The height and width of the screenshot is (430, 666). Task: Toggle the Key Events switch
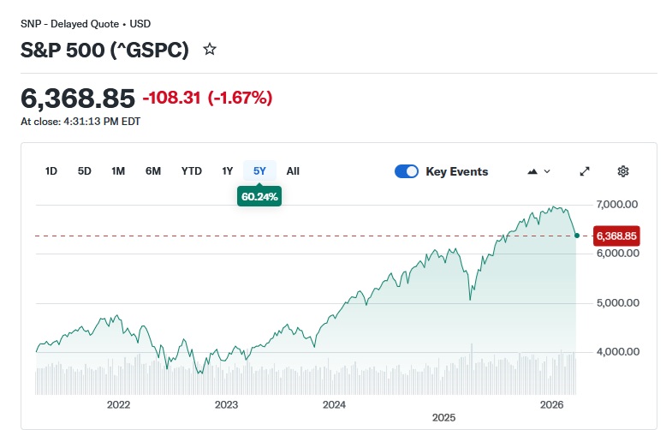coord(406,171)
